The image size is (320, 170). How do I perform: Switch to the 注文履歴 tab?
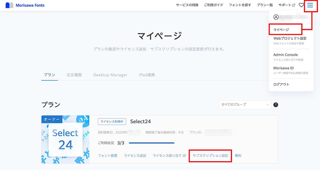tap(74, 75)
